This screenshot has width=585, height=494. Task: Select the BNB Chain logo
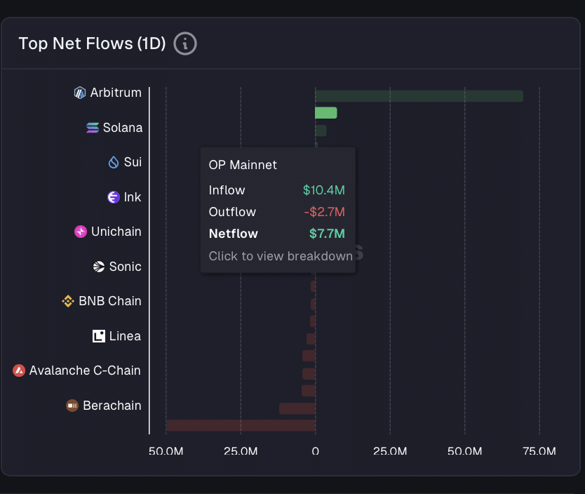68,301
